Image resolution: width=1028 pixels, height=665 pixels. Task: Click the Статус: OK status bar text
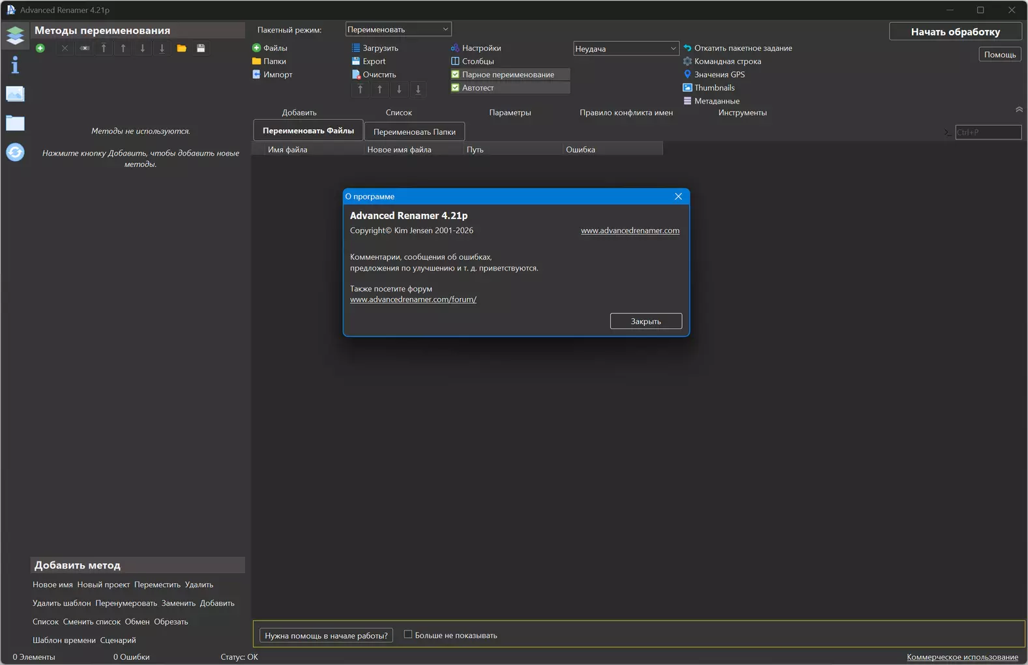[x=239, y=657]
